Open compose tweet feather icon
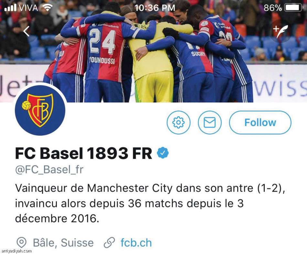 click(281, 31)
